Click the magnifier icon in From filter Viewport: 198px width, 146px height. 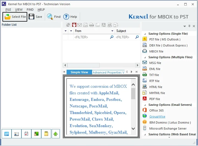point(112,37)
